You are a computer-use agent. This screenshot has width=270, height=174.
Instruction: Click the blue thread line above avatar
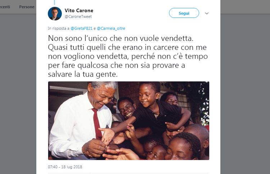coord(55,2)
